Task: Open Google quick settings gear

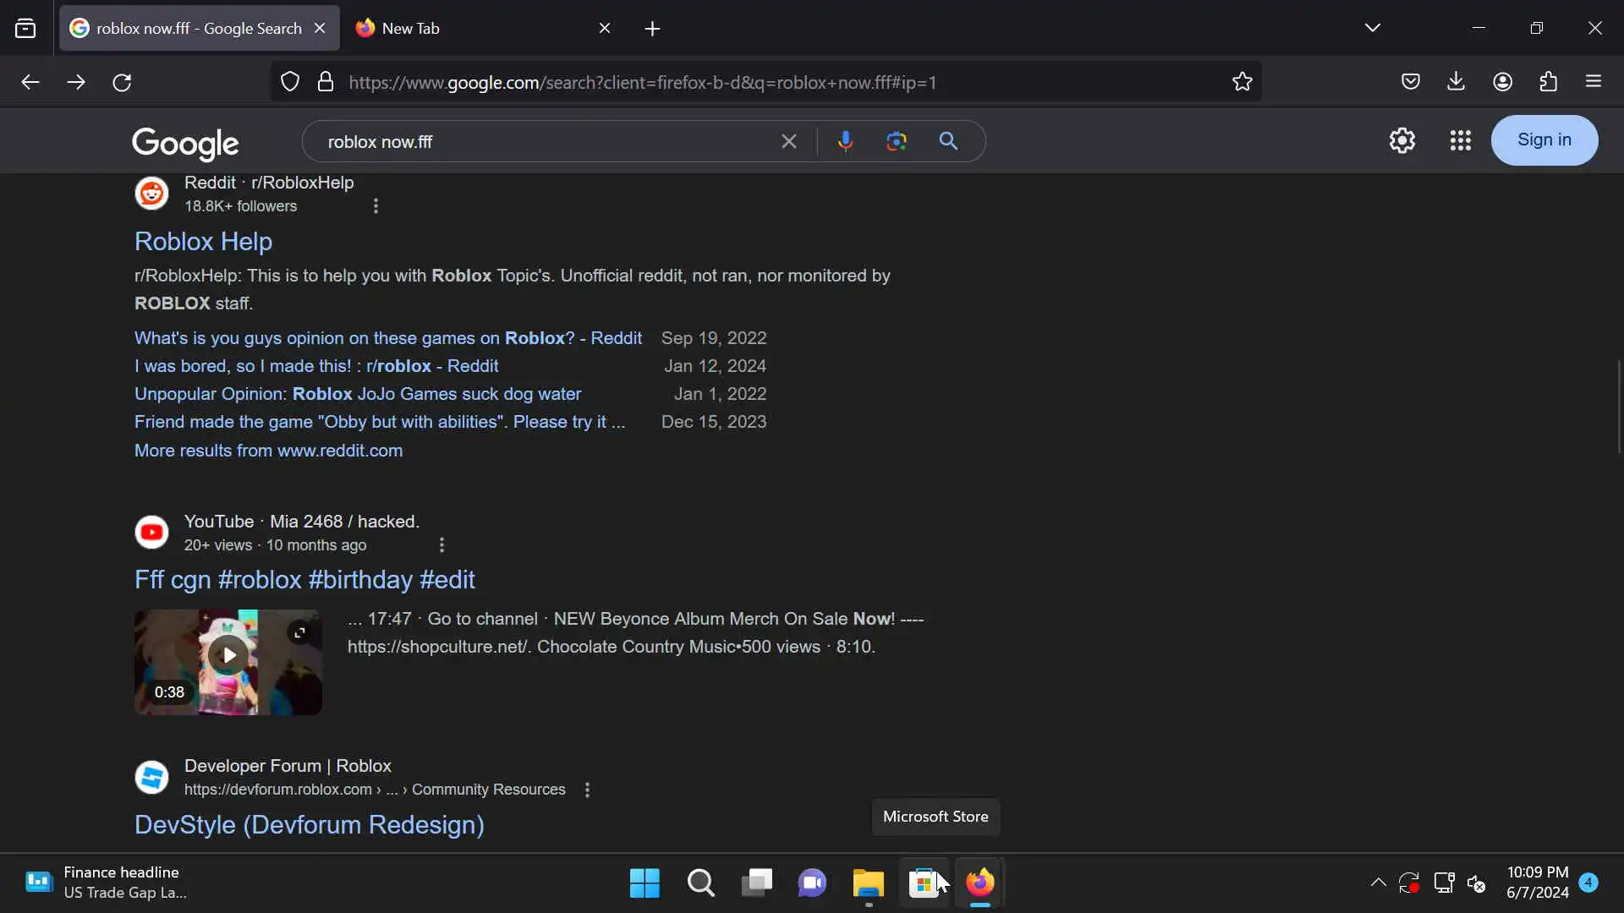Action: (1402, 140)
